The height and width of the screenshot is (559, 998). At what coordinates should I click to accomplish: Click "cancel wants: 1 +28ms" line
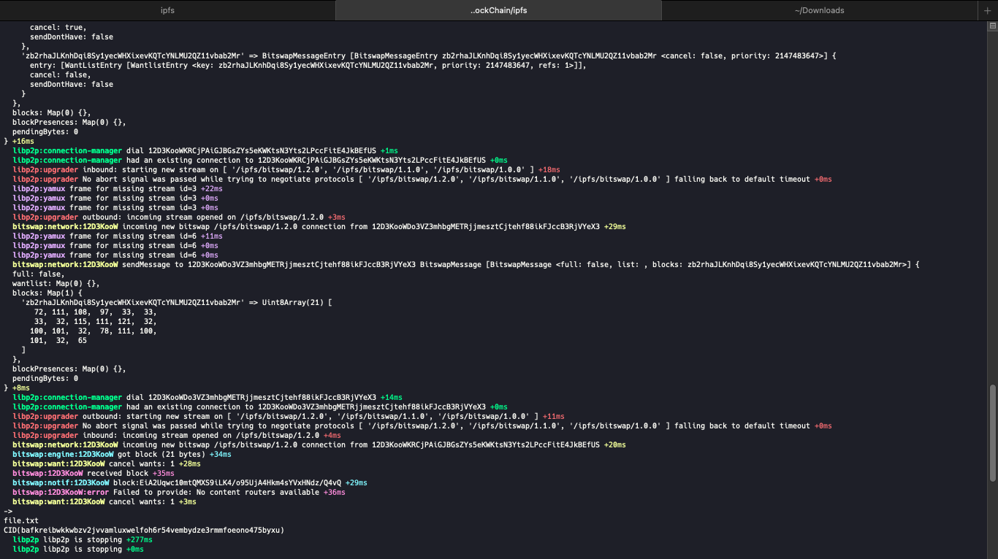tap(106, 463)
